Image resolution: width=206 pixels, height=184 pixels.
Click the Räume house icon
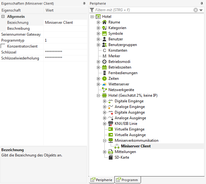(x=104, y=22)
